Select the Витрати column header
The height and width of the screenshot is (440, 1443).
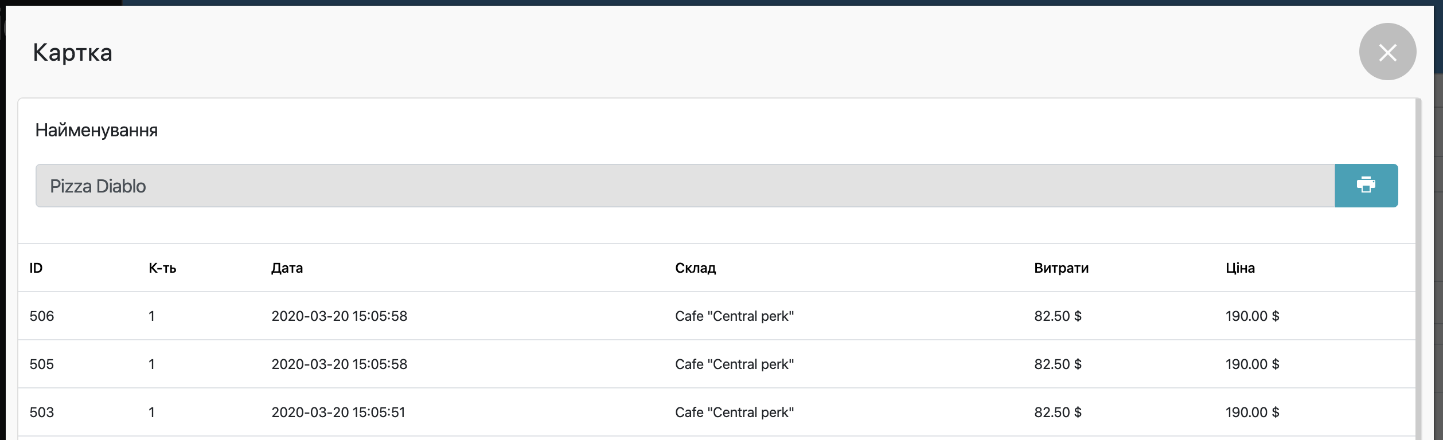coord(1061,268)
